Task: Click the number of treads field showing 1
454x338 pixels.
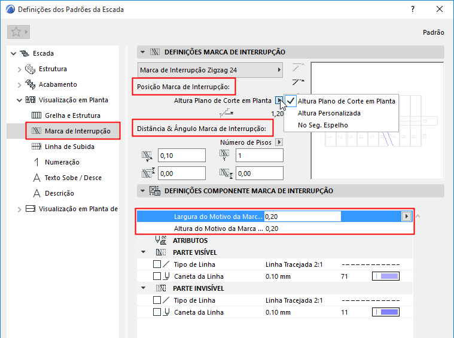Action: pos(260,156)
